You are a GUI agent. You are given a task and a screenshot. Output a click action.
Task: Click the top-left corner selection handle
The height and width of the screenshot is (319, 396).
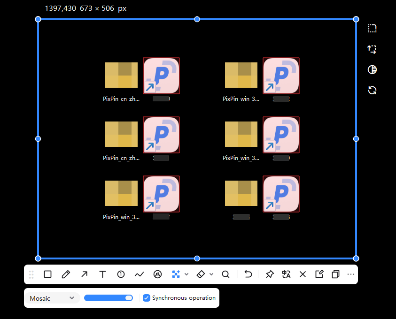(x=38, y=19)
